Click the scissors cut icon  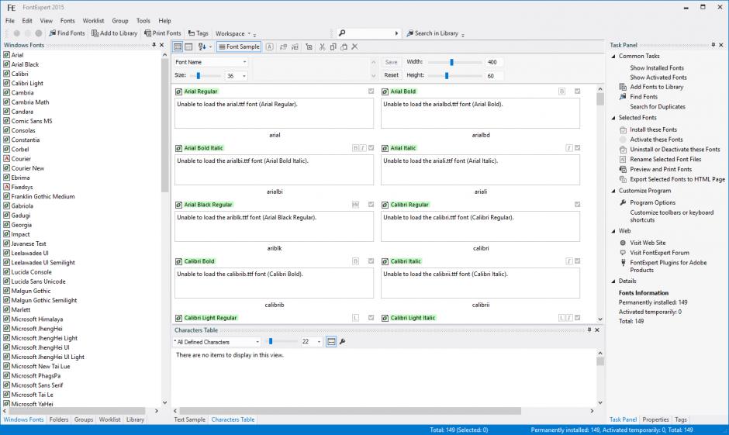click(322, 47)
